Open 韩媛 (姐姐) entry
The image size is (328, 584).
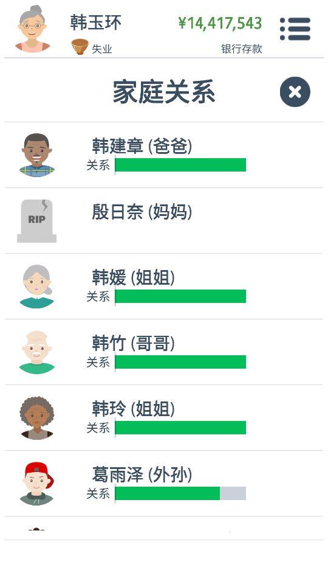pyautogui.click(x=163, y=287)
